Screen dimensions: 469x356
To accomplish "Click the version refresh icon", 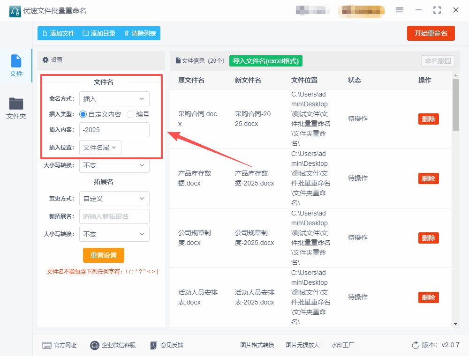I will tap(415, 345).
